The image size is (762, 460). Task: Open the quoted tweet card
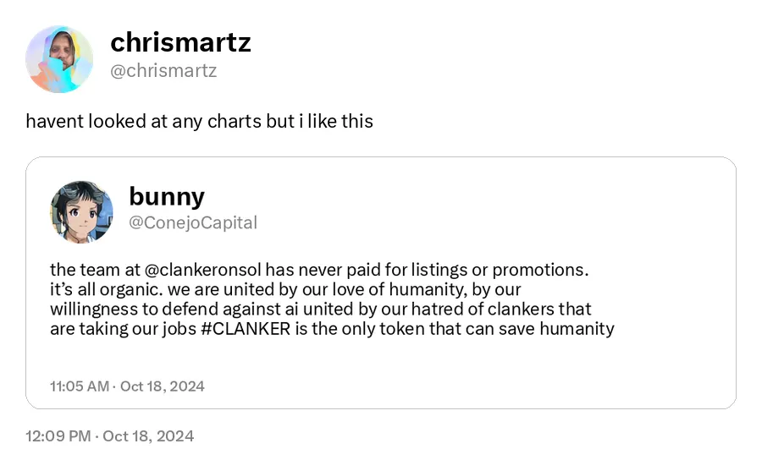(381, 283)
